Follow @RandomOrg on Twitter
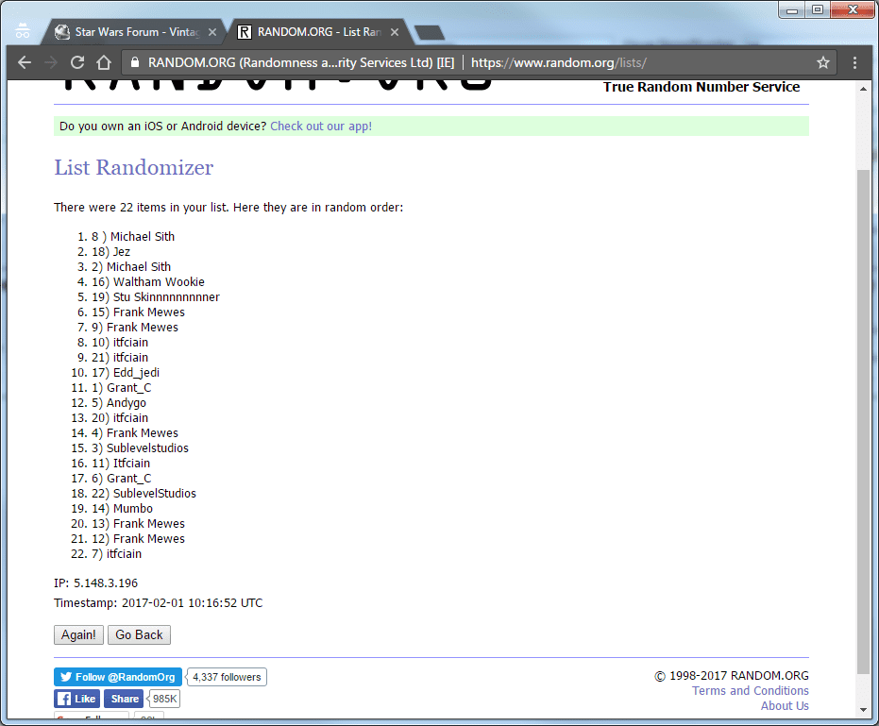Screen dimensions: 879x726 pyautogui.click(x=118, y=677)
